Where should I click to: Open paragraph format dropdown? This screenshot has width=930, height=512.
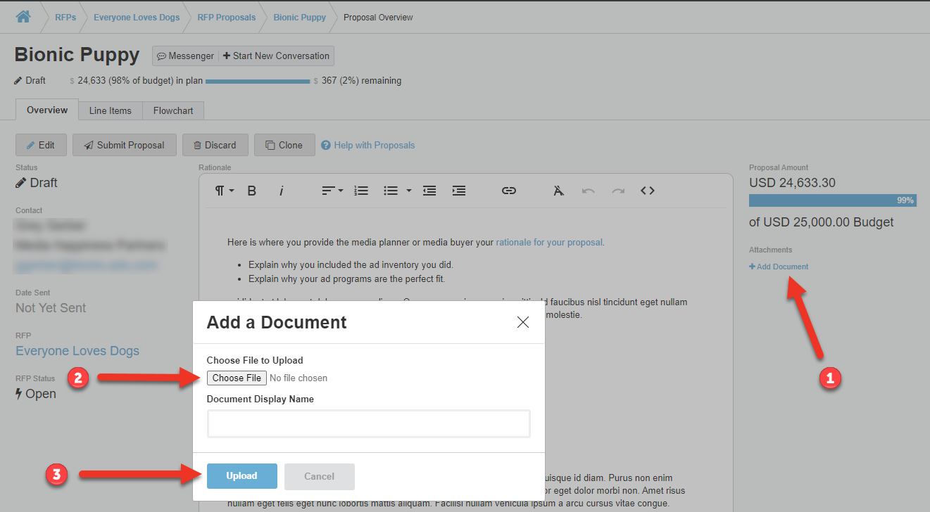click(x=224, y=191)
